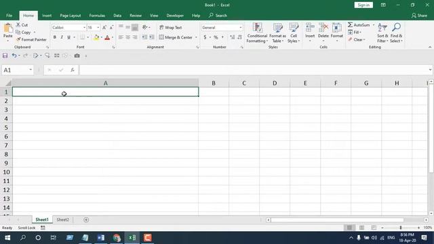
Task: Open Conditional Formatting
Action: (x=257, y=33)
